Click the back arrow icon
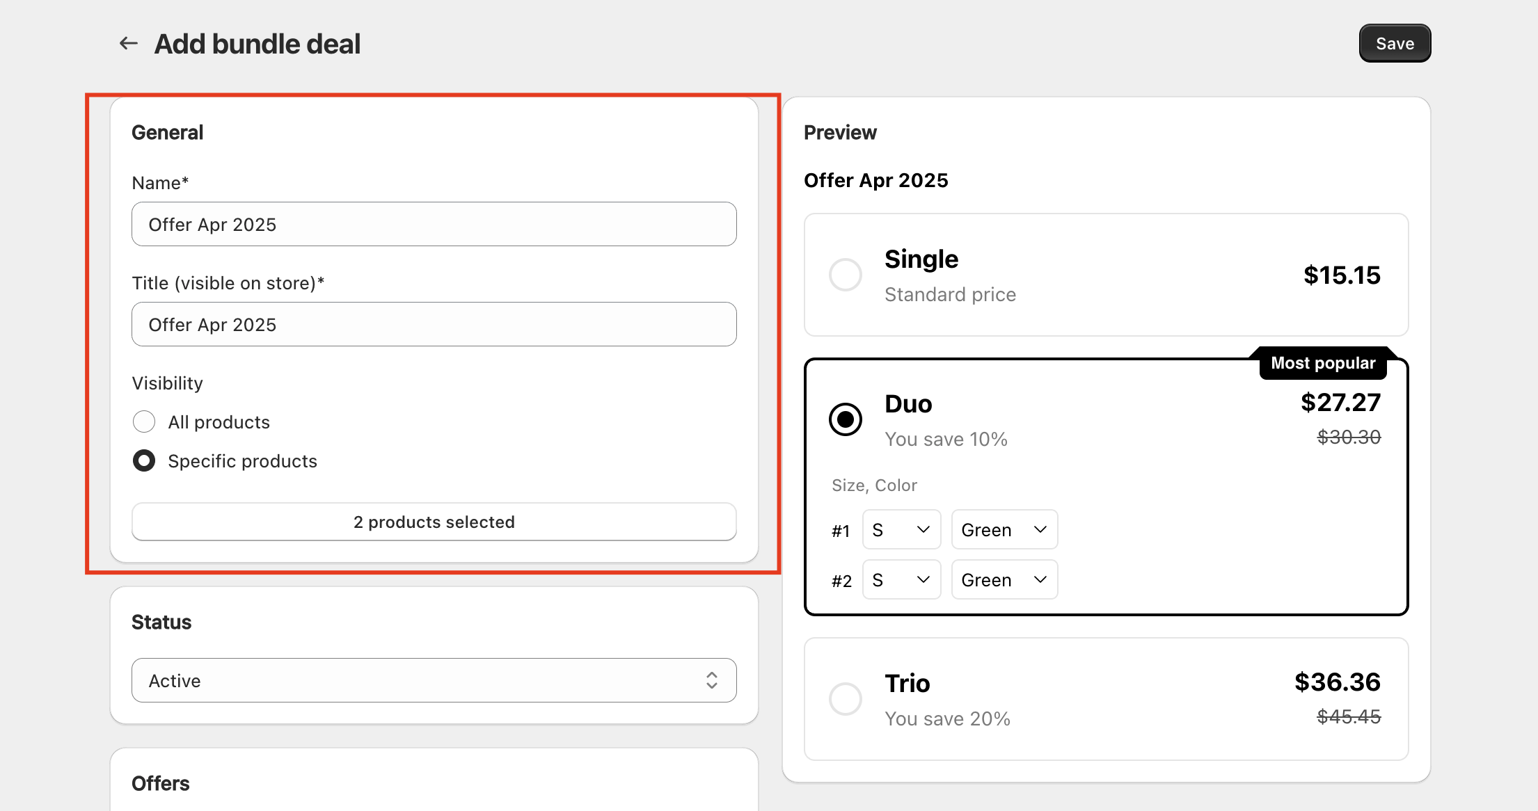 coord(128,43)
